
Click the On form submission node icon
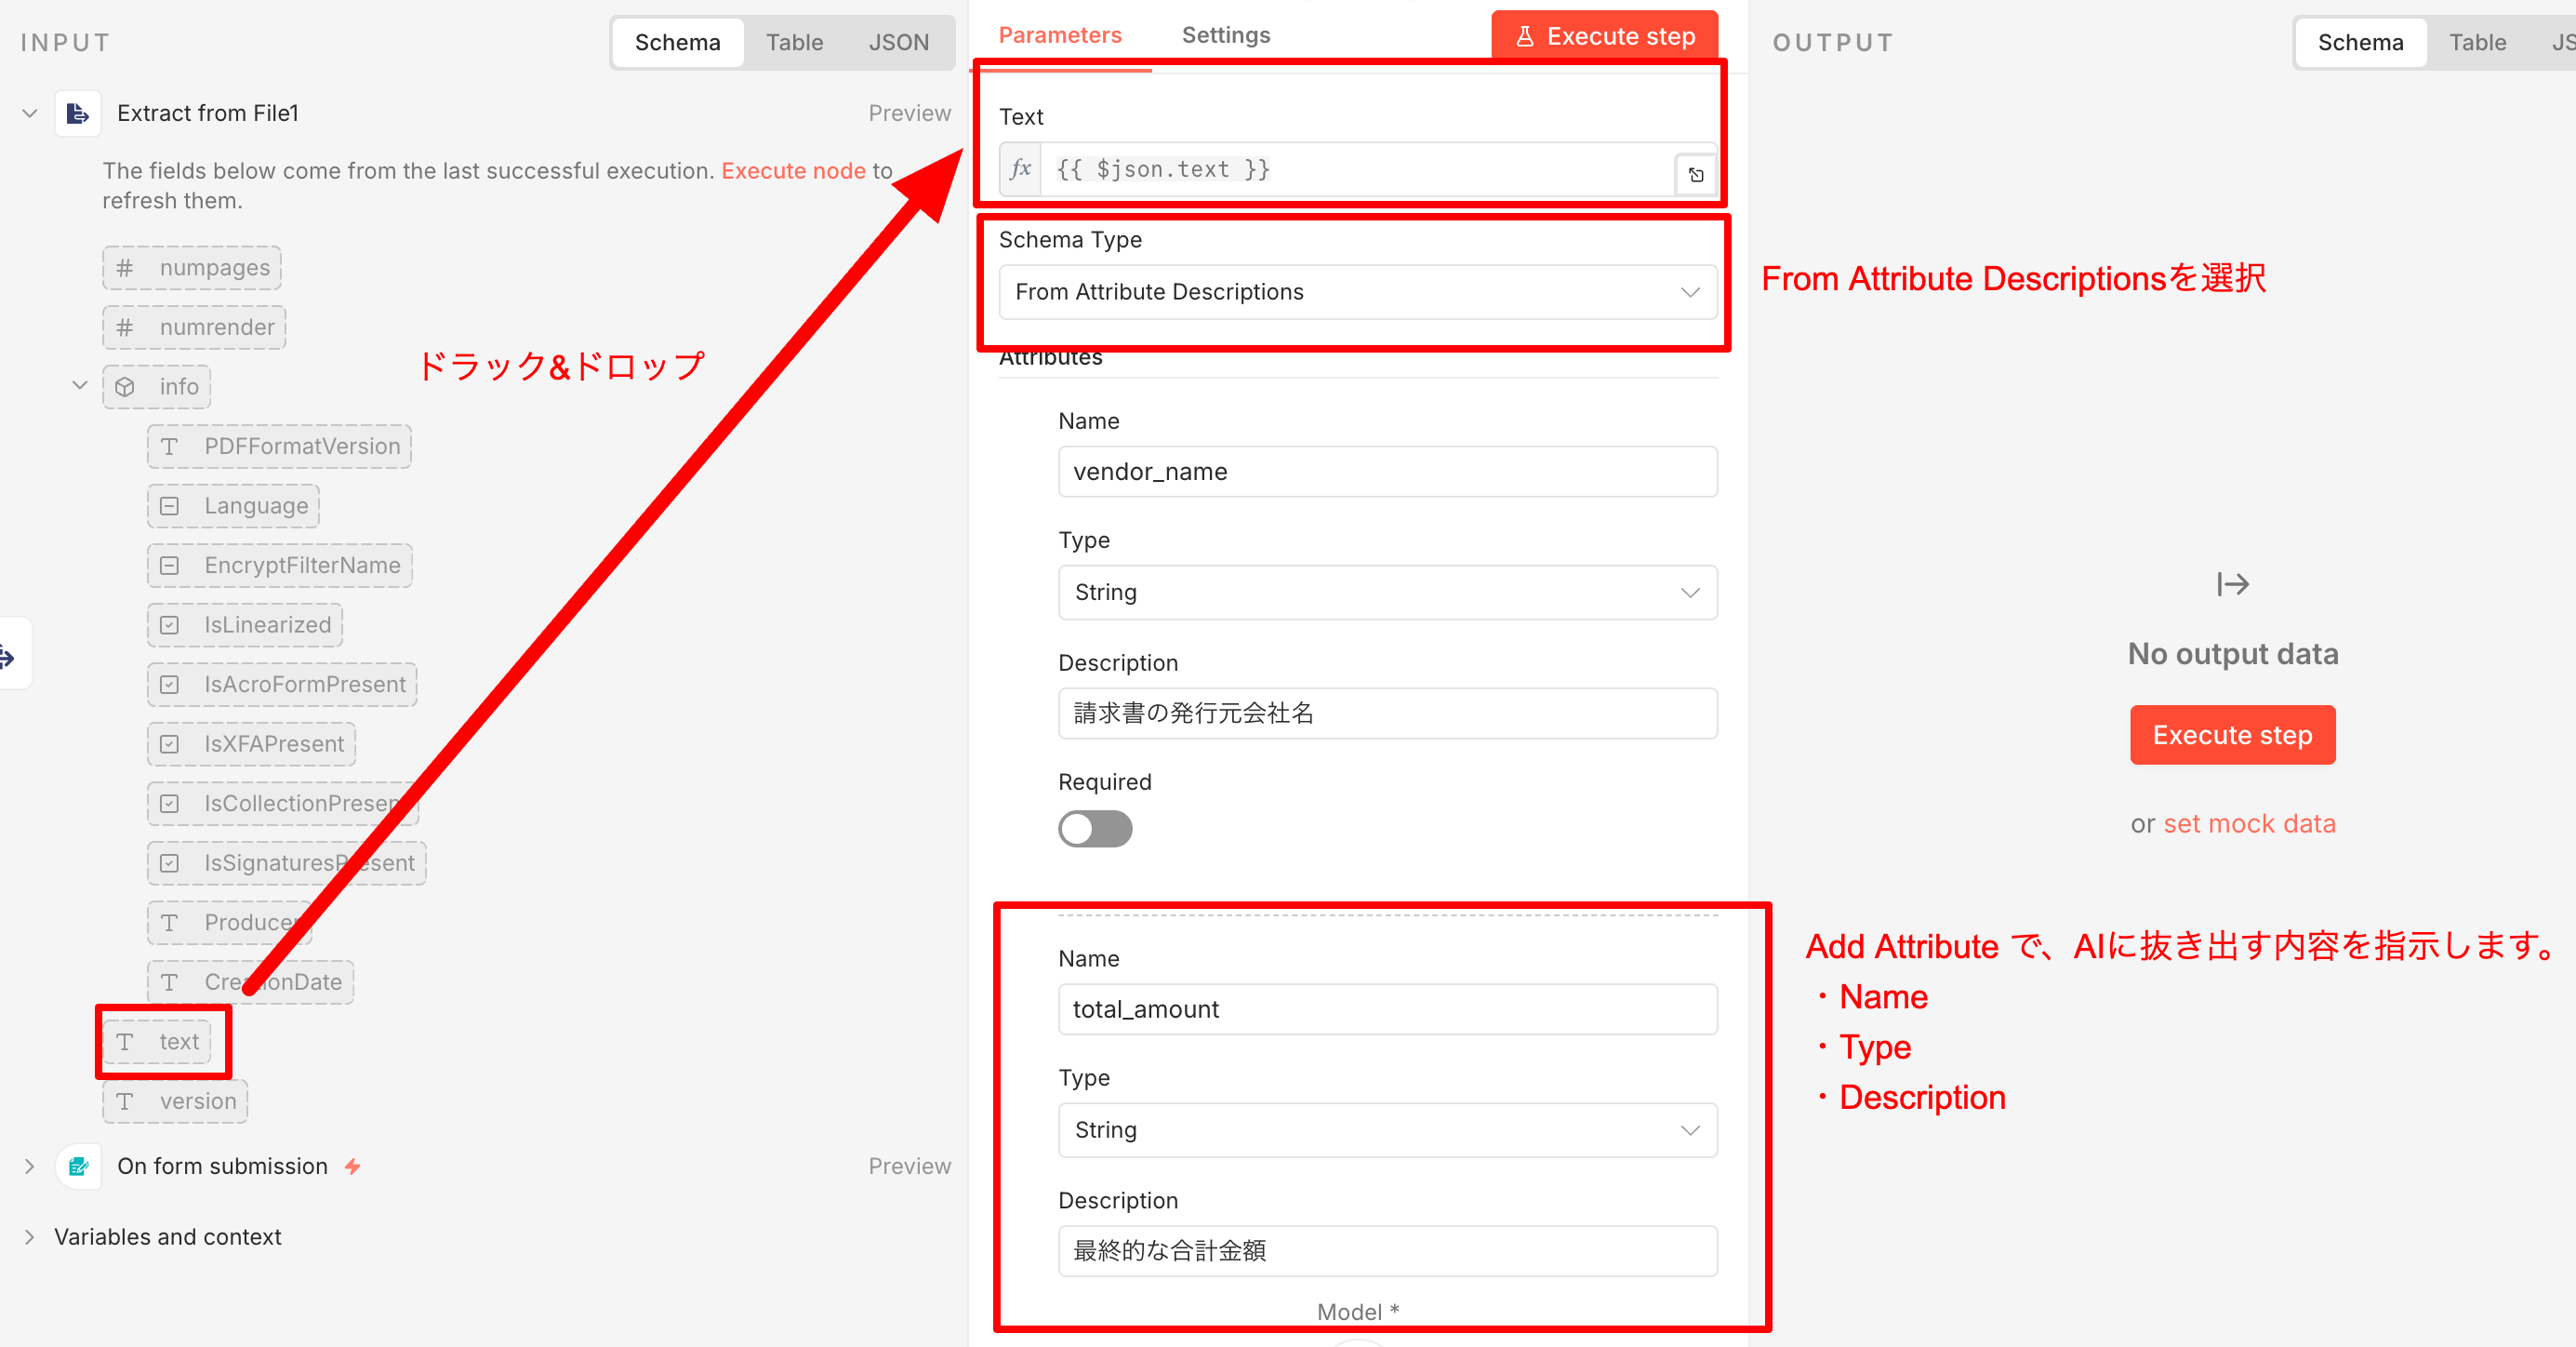(x=78, y=1166)
